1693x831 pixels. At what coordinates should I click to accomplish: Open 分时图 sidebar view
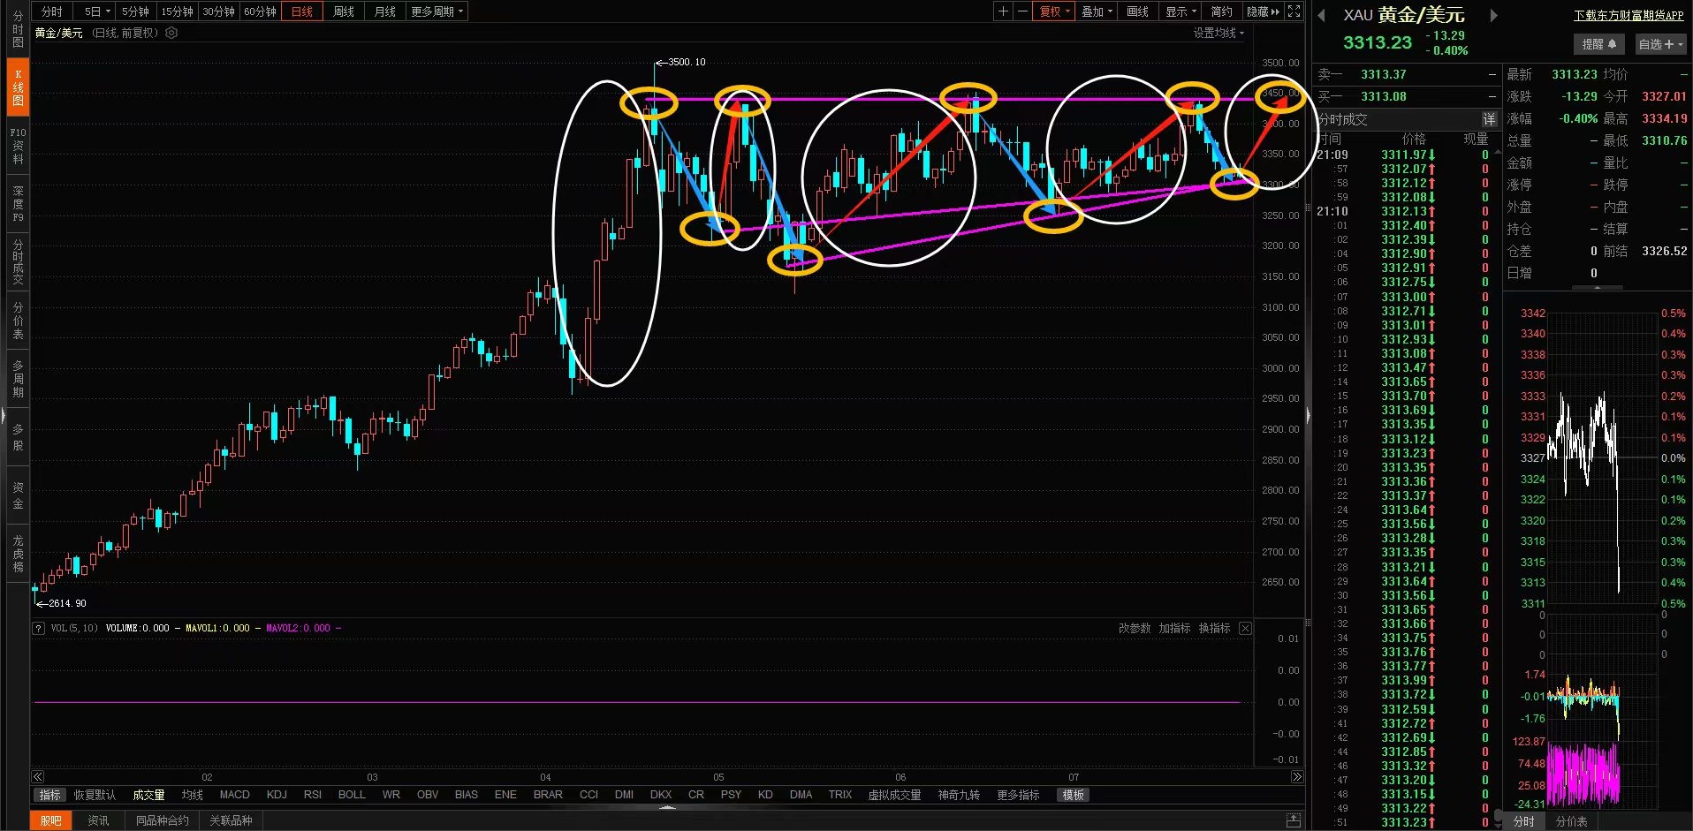(18, 29)
